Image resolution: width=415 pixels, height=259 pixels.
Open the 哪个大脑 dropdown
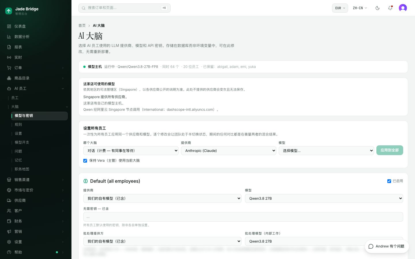tap(131, 151)
